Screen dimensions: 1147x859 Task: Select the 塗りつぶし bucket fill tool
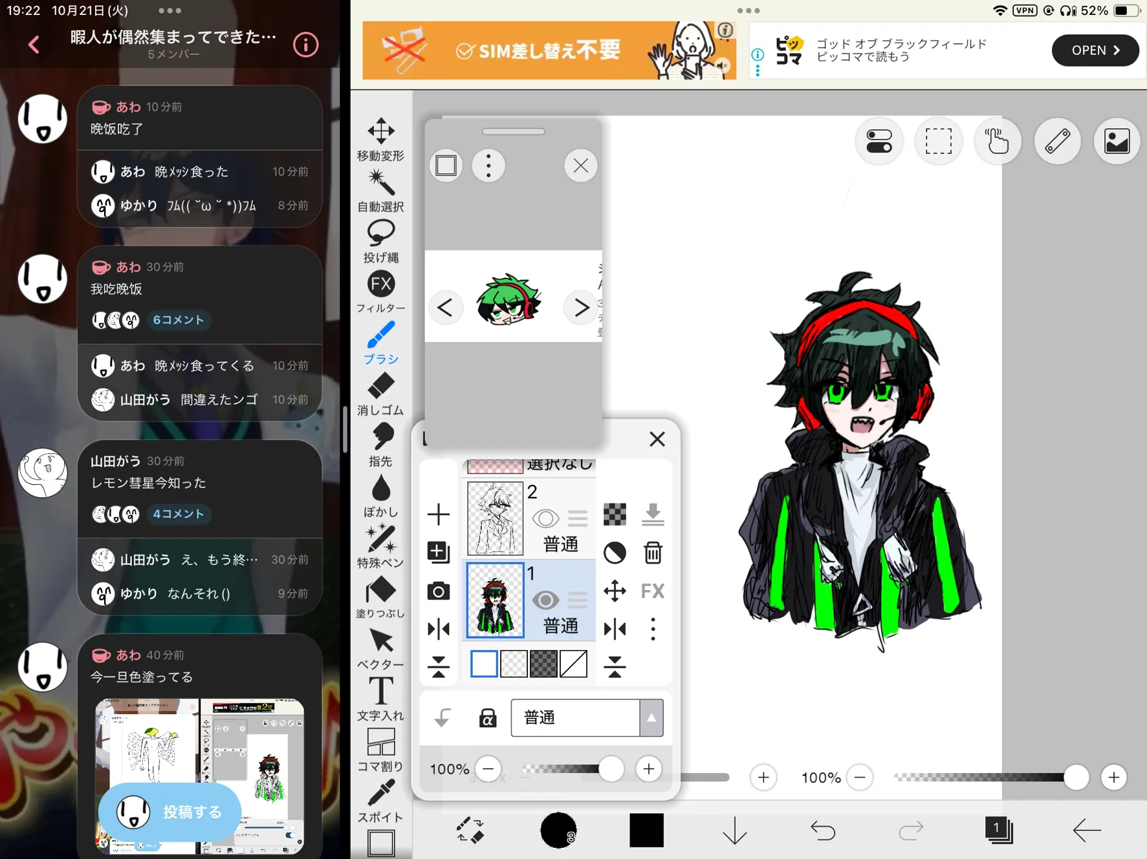[380, 598]
